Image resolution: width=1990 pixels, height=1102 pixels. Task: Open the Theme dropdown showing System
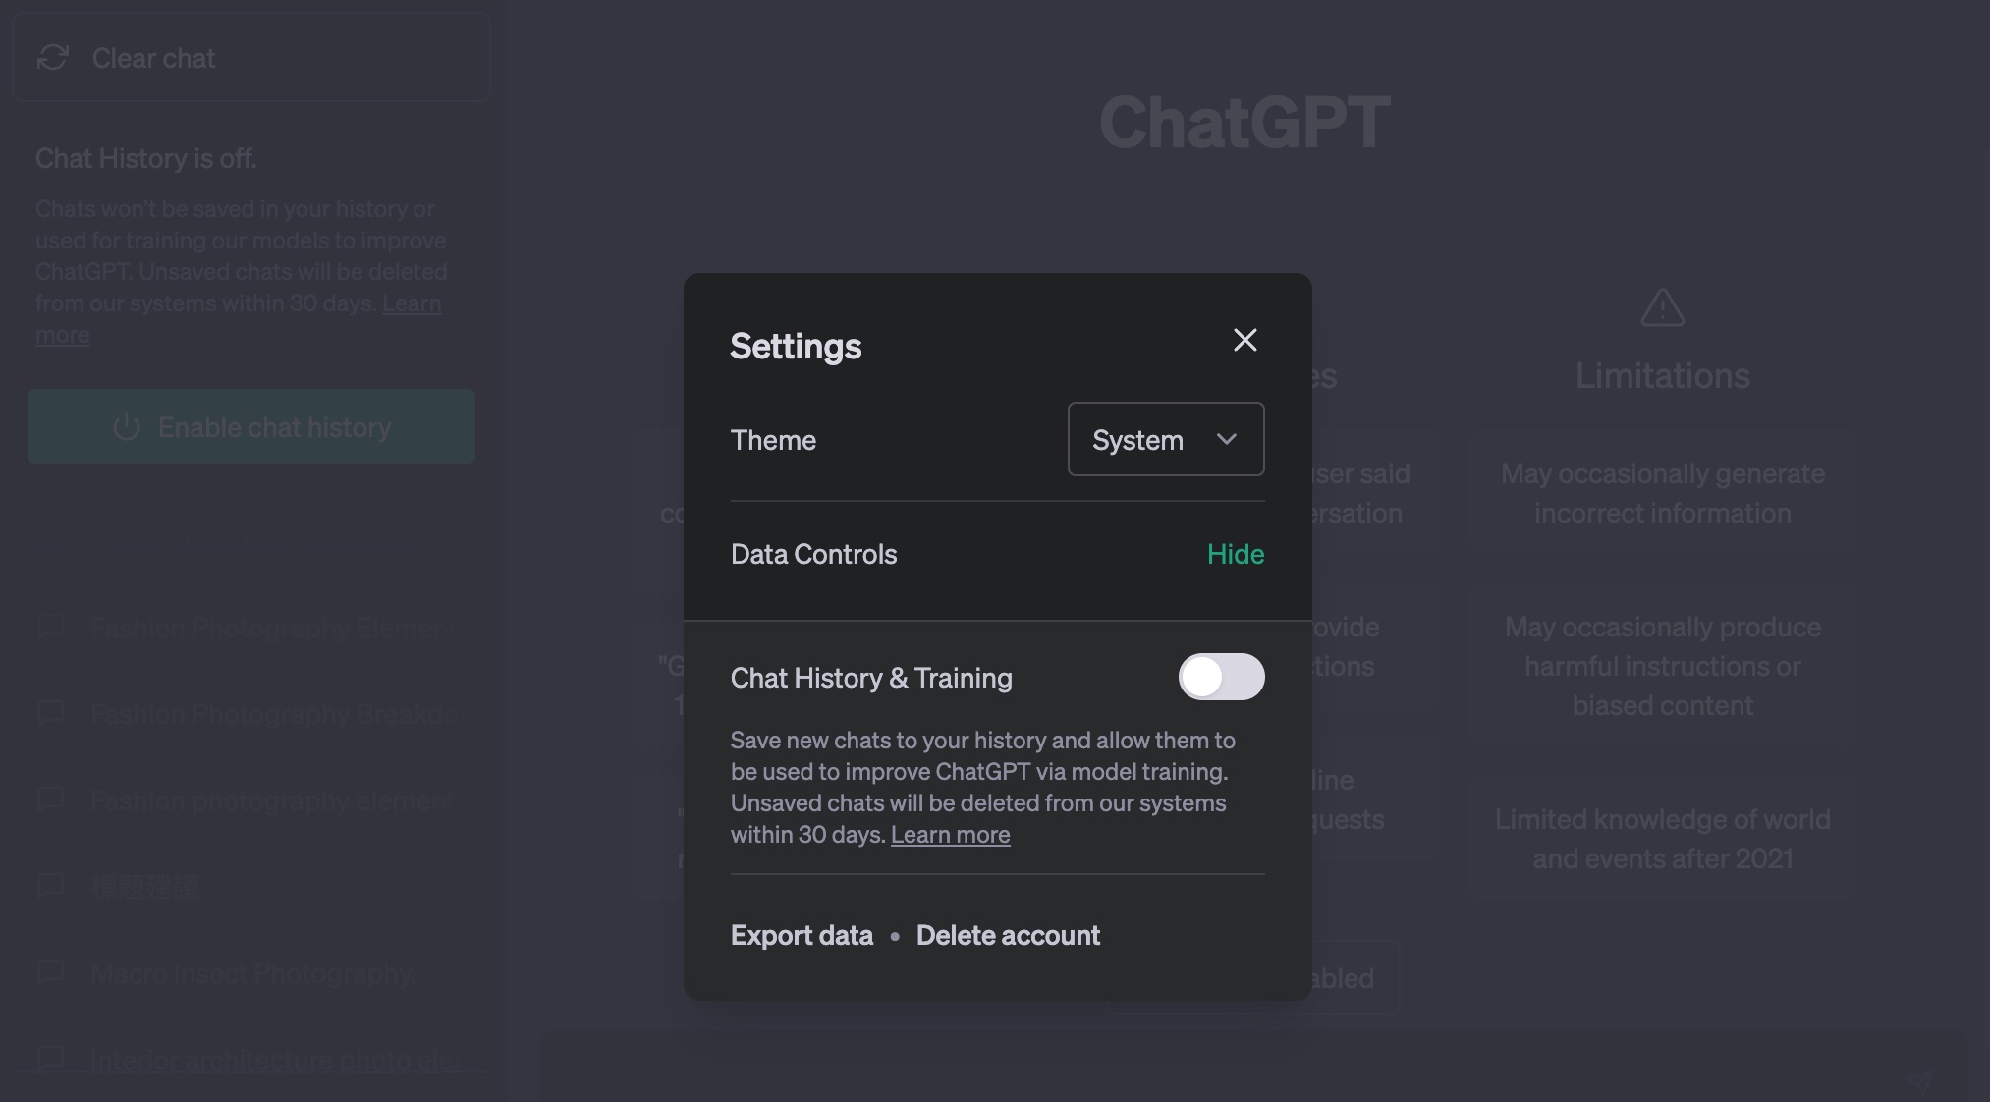1165,439
